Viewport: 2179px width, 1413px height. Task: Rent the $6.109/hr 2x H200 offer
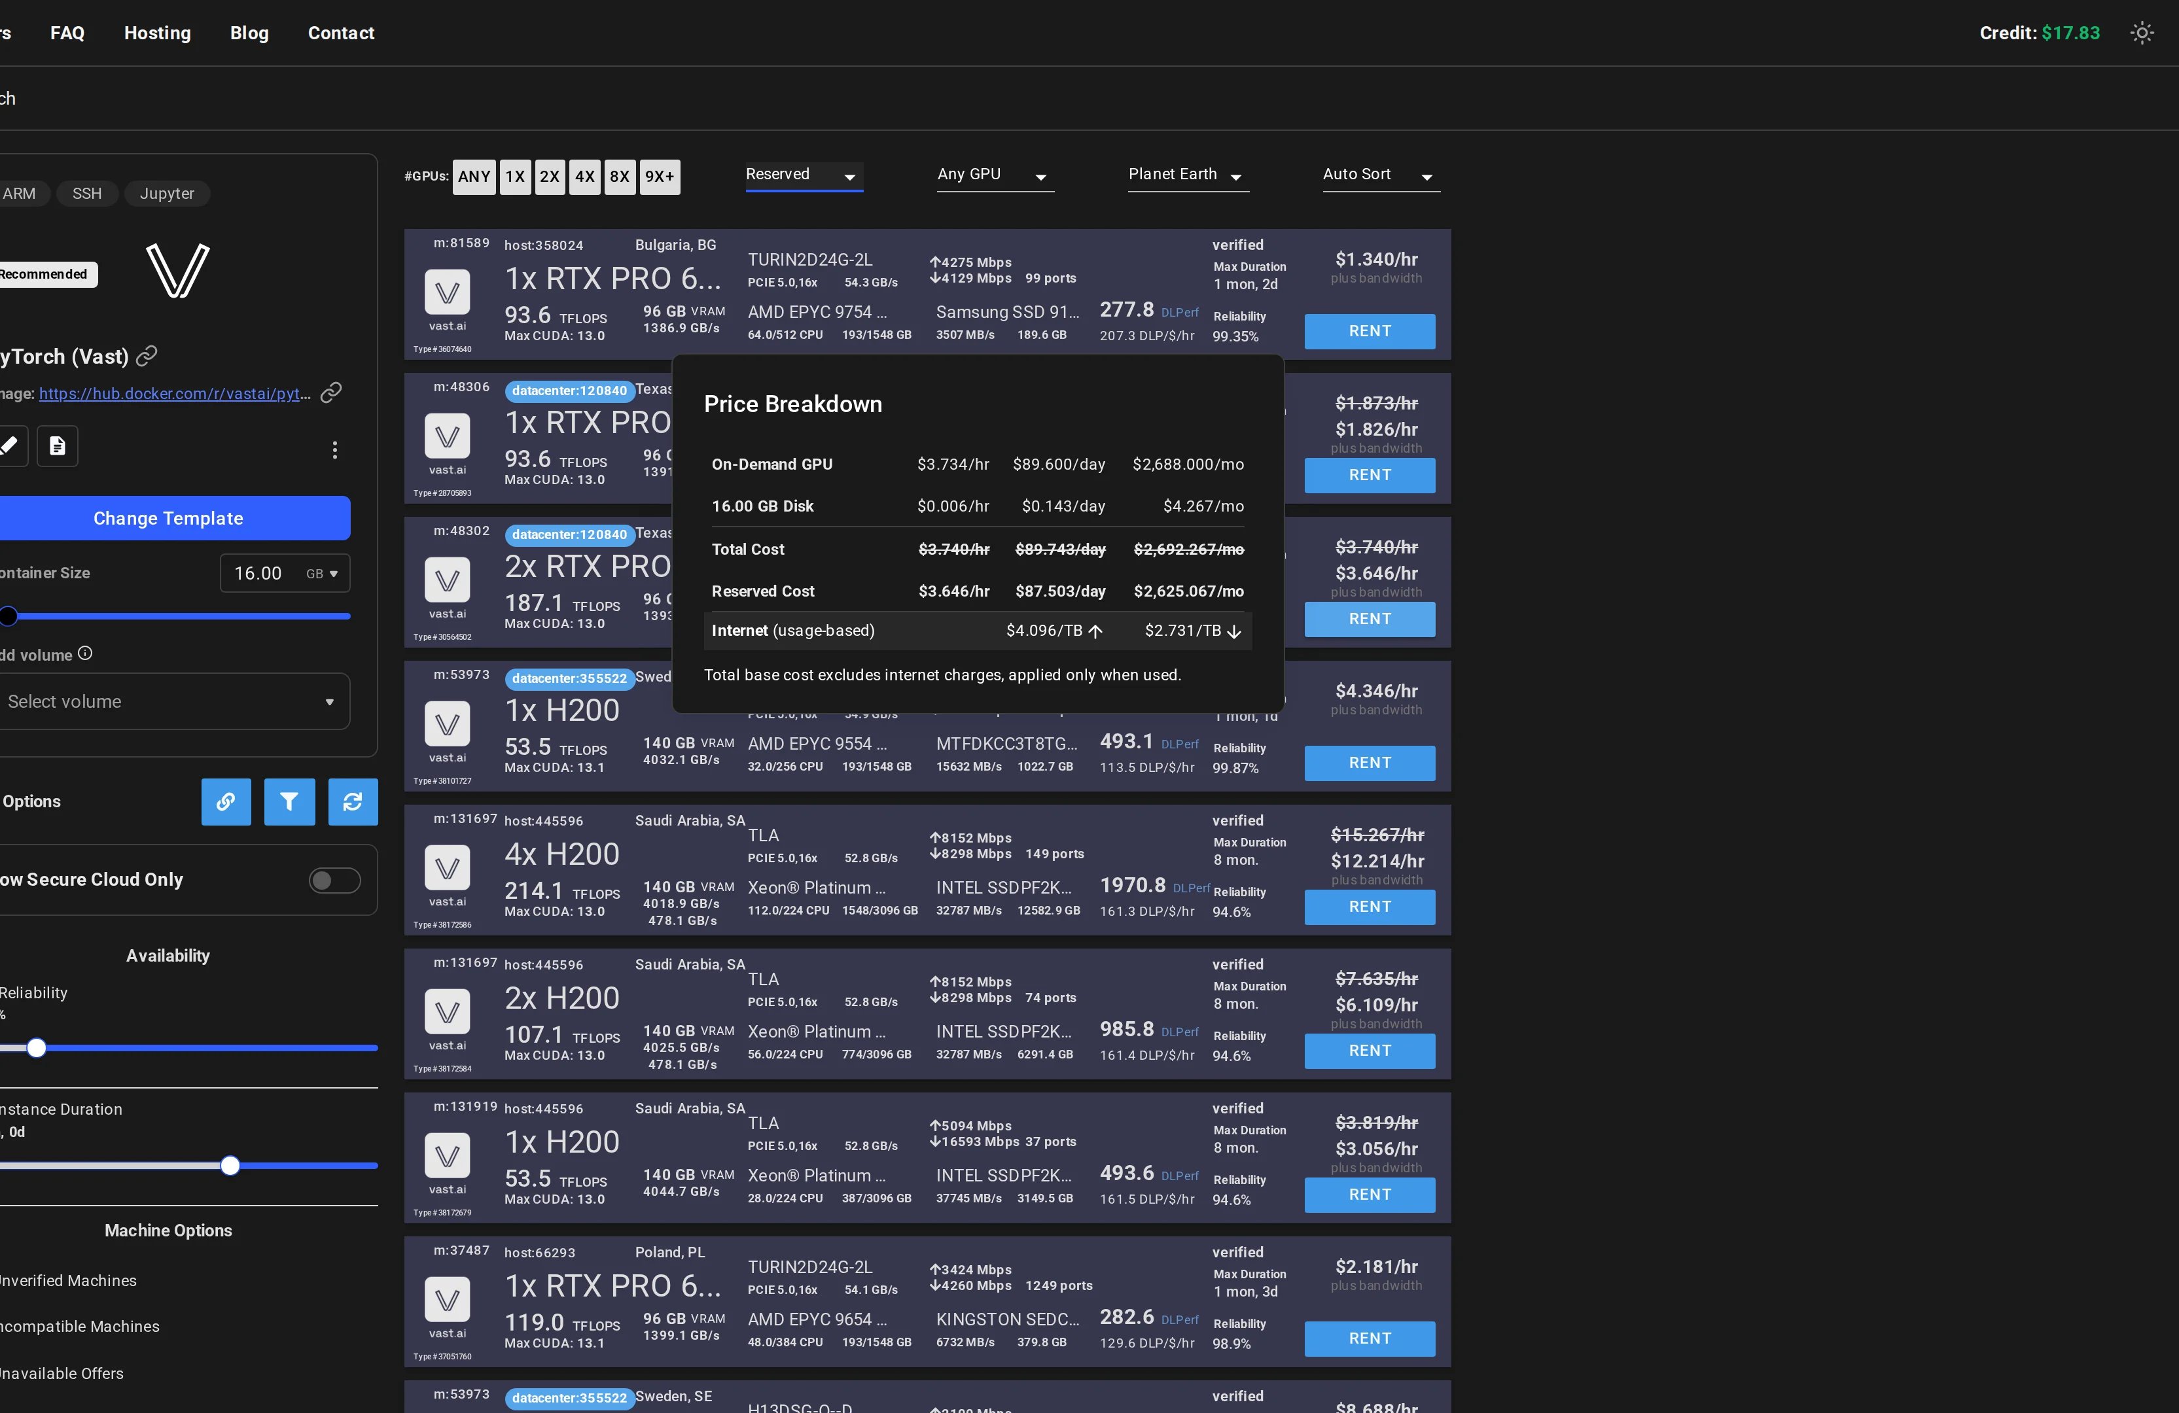tap(1370, 1051)
